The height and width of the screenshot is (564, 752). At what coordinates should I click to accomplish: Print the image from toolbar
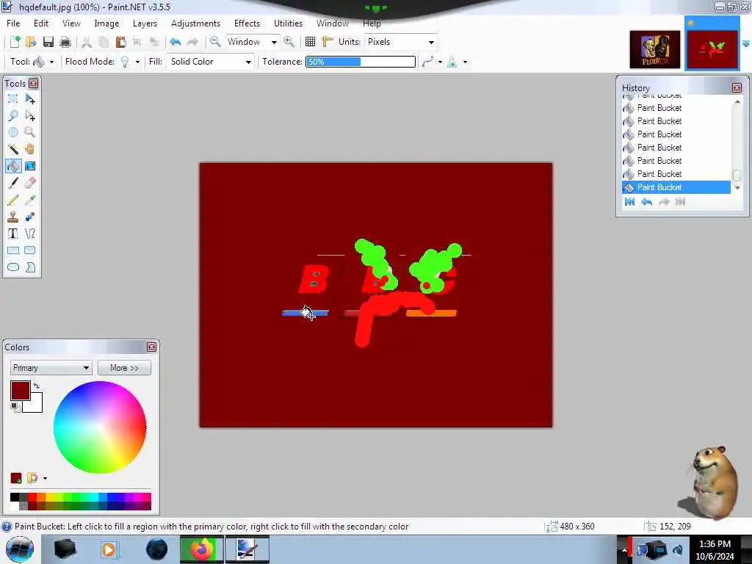65,42
